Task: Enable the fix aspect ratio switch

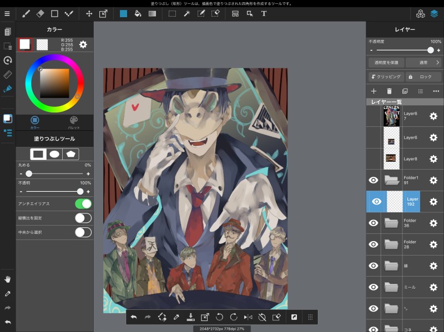Action: tap(83, 218)
